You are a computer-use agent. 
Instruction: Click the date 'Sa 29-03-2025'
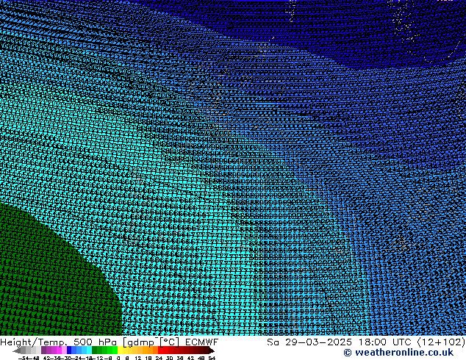[309, 342]
